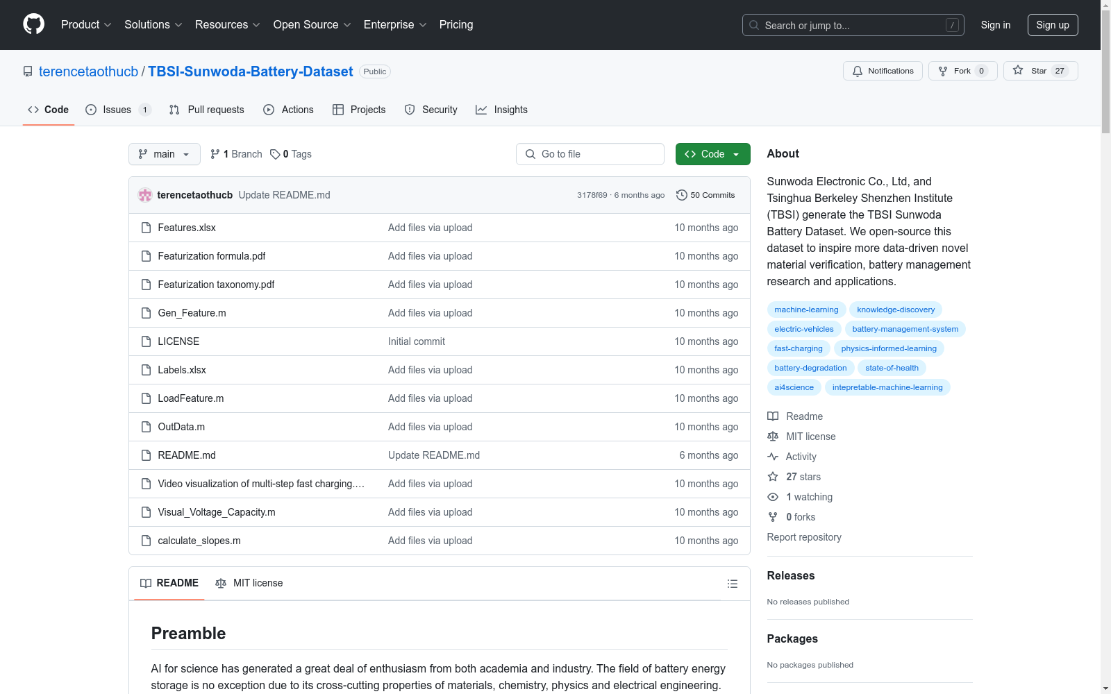Screen dimensions: 1111x694
Task: Expand the Enterprise menu
Action: [x=395, y=24]
